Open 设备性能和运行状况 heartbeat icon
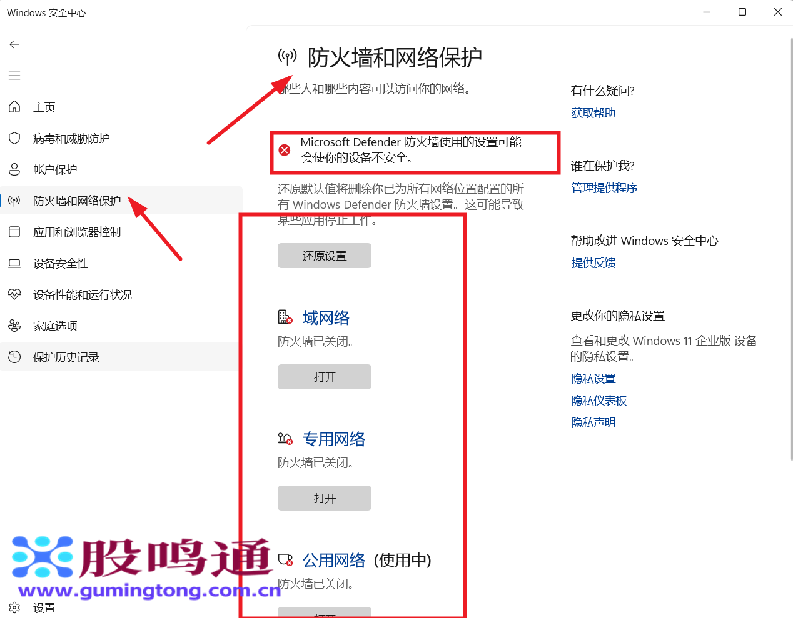Viewport: 793px width, 618px height. pos(14,294)
